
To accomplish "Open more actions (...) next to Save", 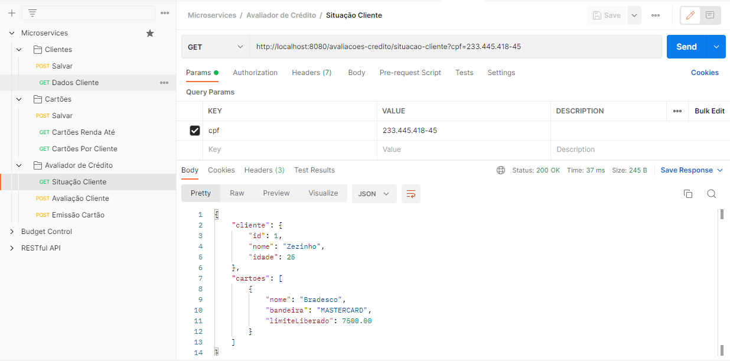I will tap(655, 15).
